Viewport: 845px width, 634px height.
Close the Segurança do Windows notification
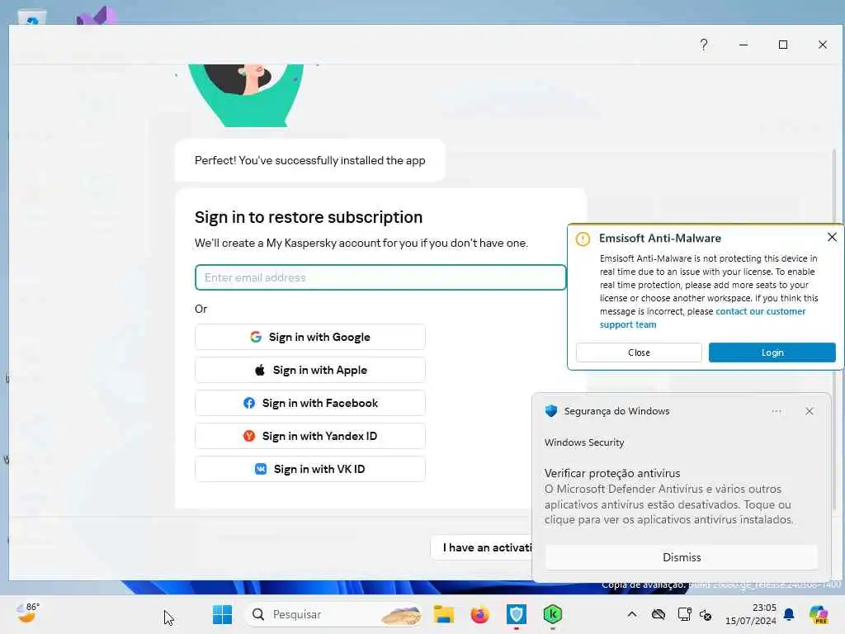810,411
